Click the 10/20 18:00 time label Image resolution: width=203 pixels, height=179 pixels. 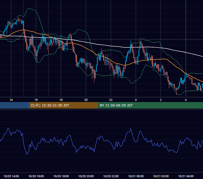tap(61, 176)
